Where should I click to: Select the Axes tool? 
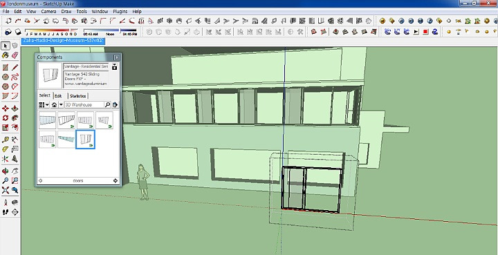[6, 158]
